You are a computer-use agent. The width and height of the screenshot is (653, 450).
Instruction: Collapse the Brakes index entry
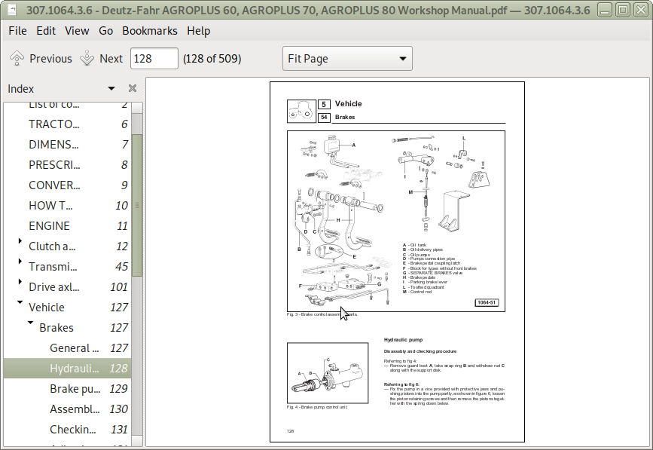point(30,323)
